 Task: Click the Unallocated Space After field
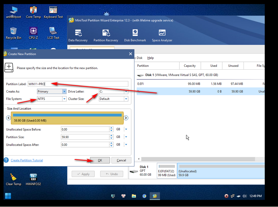click(85, 144)
